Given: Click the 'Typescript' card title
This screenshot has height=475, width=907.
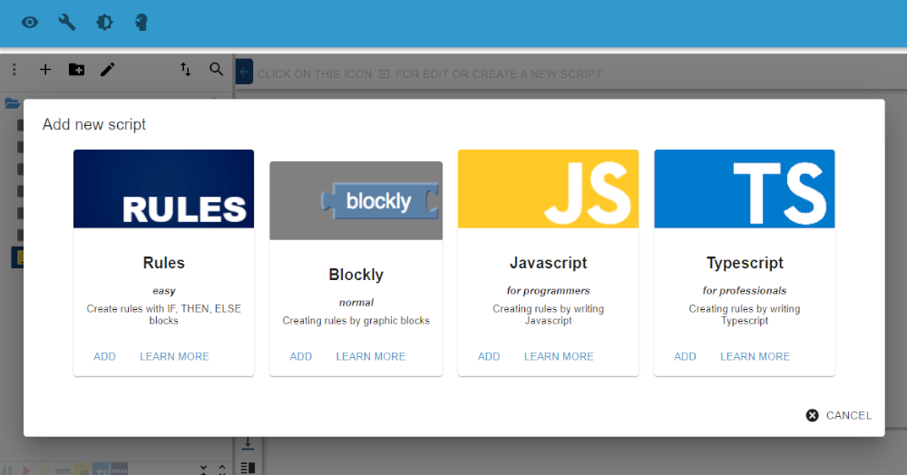Looking at the screenshot, I should (745, 263).
